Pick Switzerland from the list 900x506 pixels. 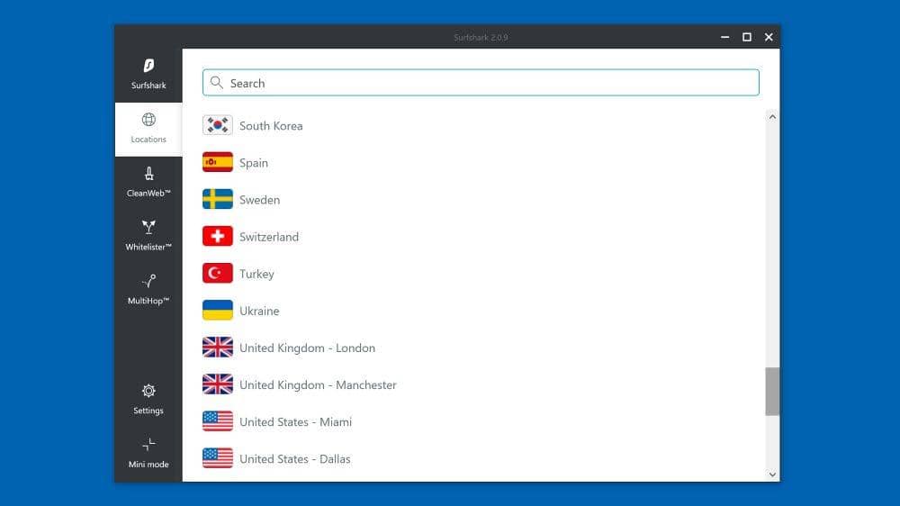point(268,237)
